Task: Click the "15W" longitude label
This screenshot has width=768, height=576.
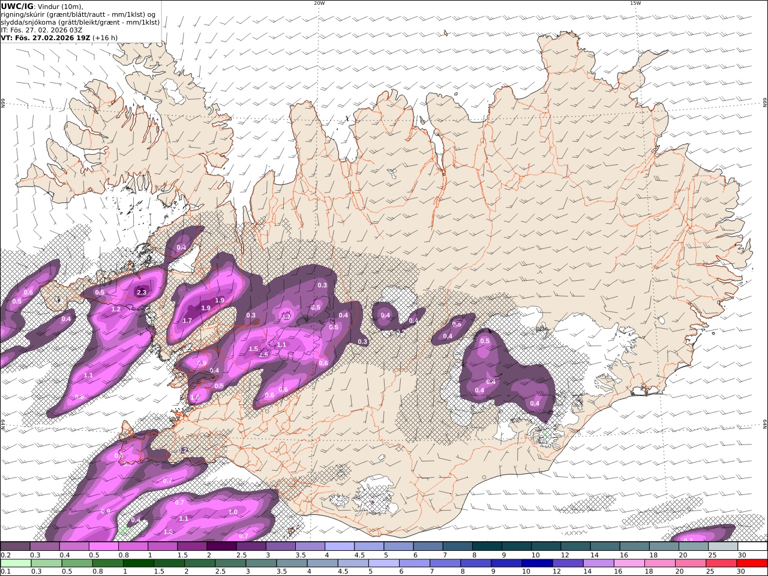Action: 635,3
